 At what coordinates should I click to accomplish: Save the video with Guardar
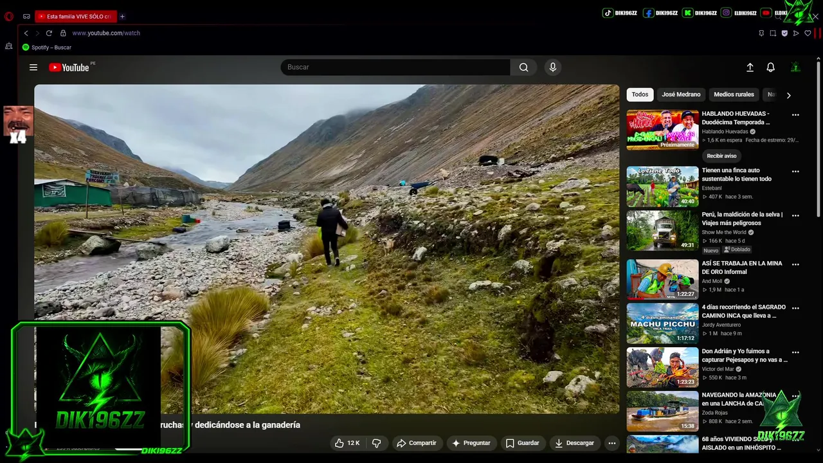523,443
